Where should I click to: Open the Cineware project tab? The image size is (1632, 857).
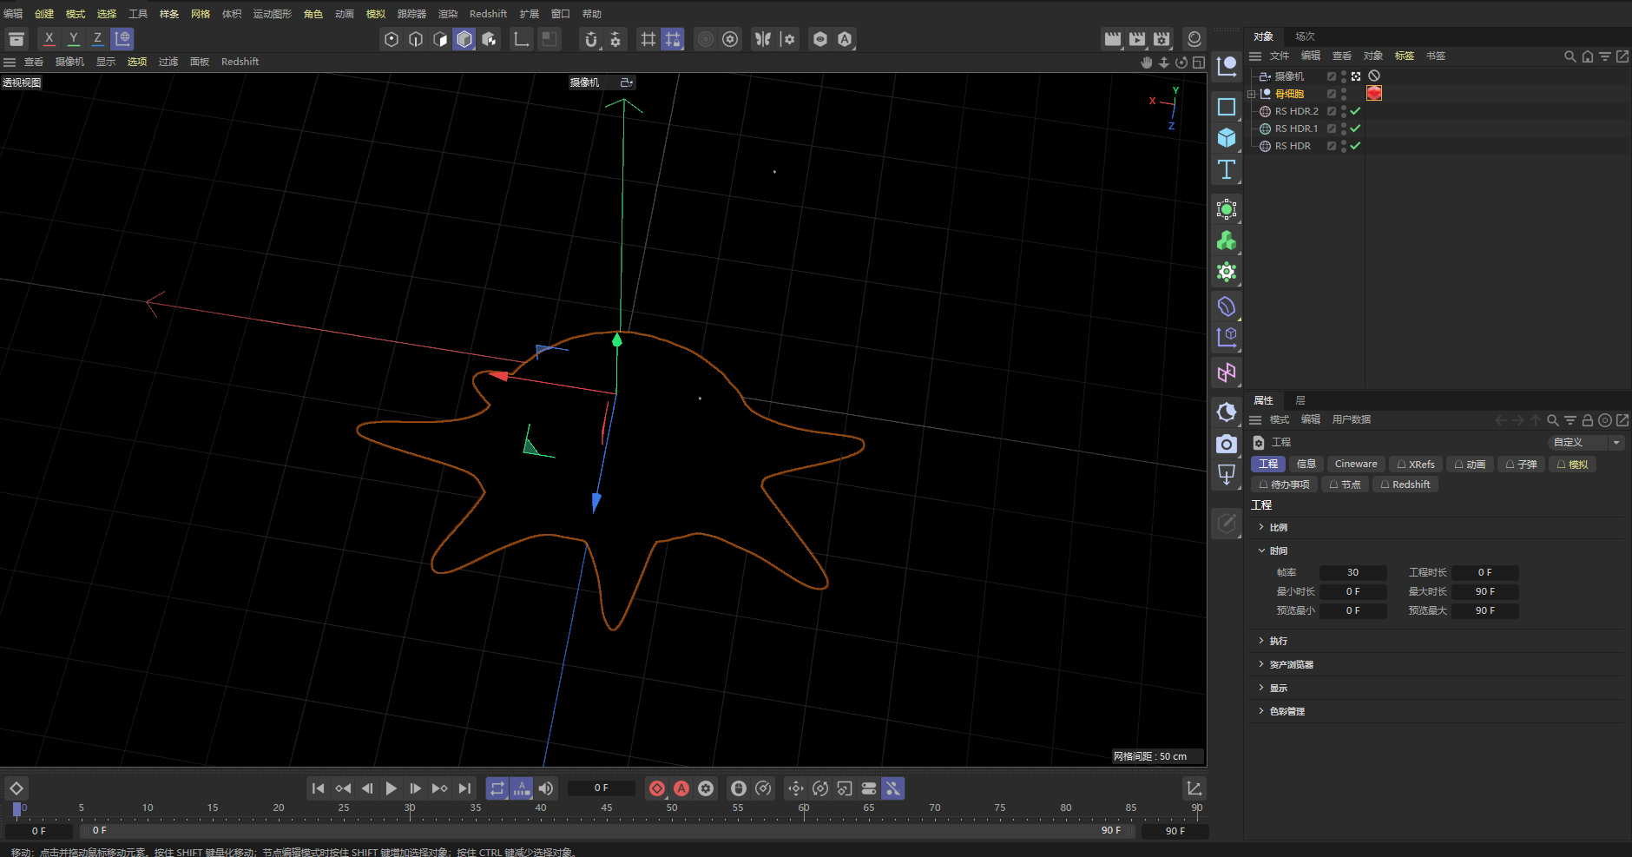[x=1355, y=464]
